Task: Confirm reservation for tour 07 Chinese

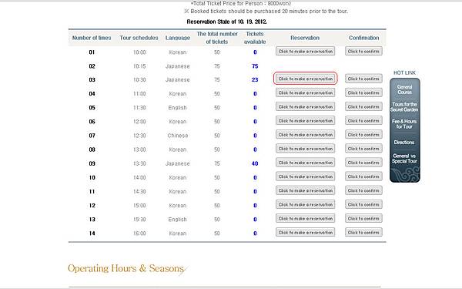Action: click(x=363, y=135)
